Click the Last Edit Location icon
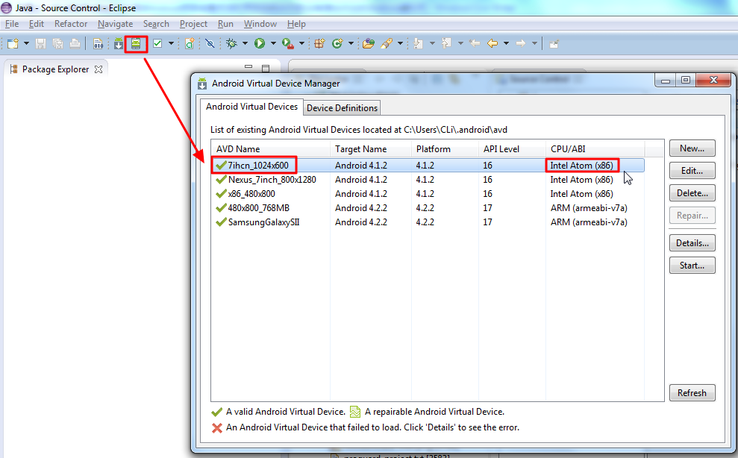Screen dimensions: 738x458 click(475, 44)
